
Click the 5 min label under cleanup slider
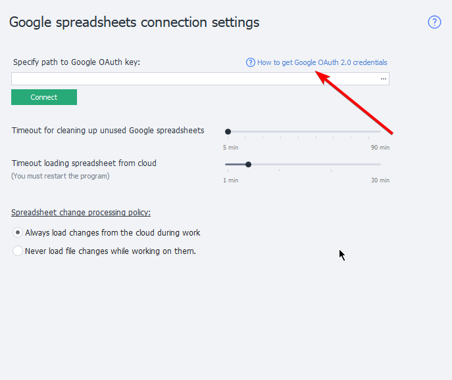tap(230, 148)
